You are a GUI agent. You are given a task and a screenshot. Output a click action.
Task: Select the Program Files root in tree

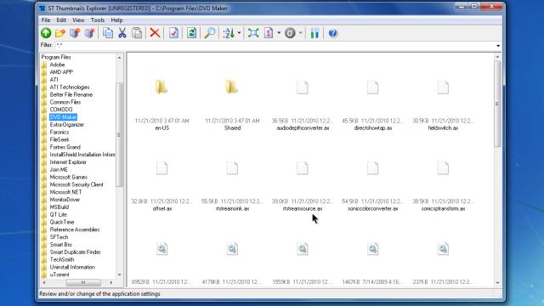[x=56, y=57]
